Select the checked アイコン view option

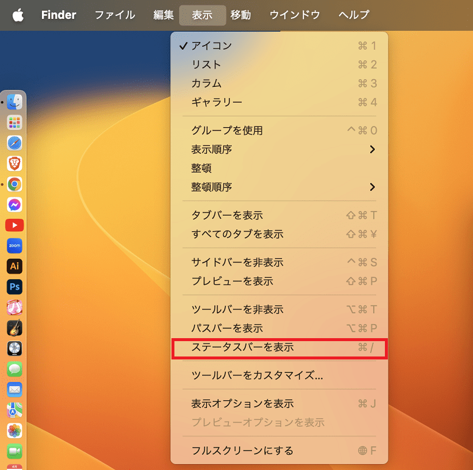279,46
